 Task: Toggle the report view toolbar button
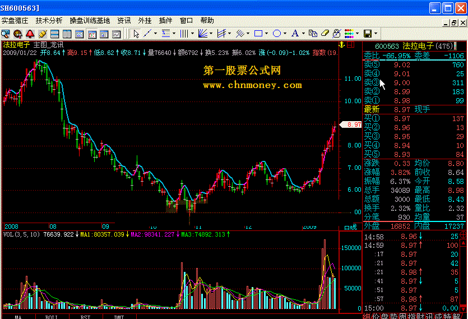104,34
